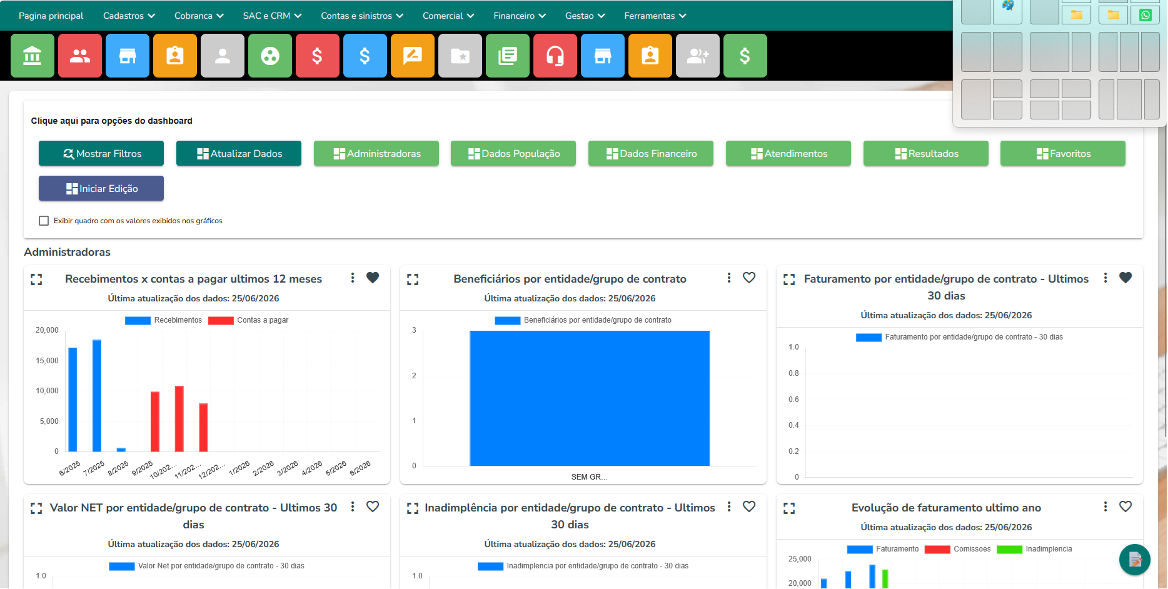1168x589 pixels.
Task: Toggle the green Inadimplencia legend swatch
Action: click(1009, 550)
